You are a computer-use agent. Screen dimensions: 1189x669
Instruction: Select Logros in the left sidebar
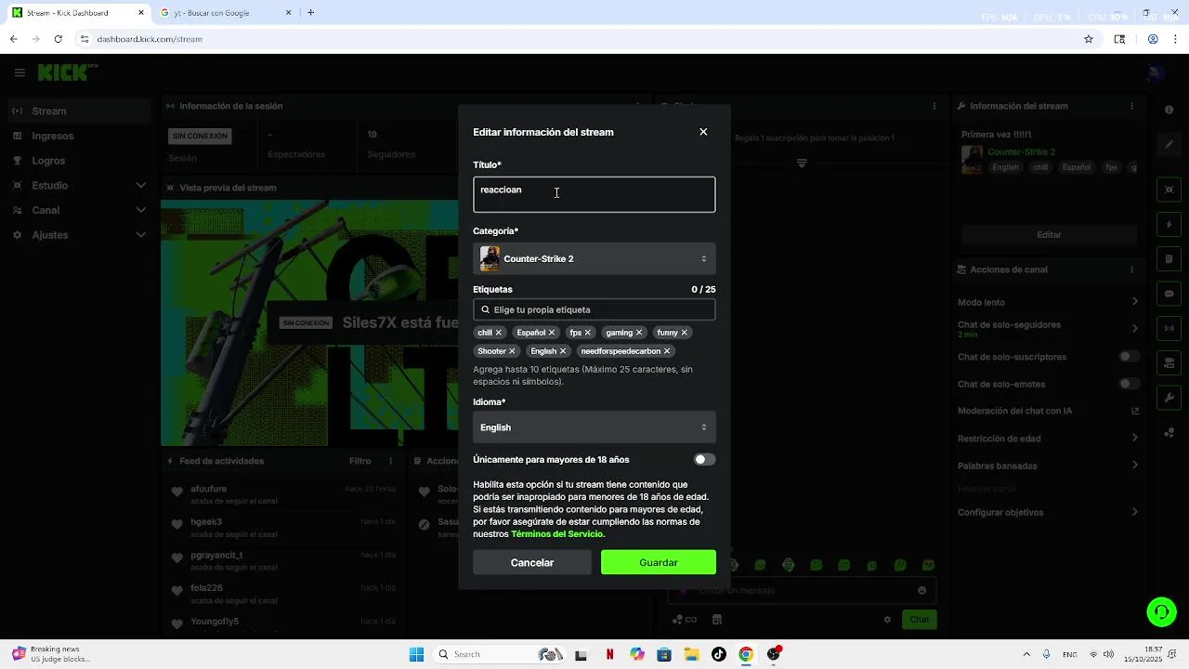(79, 161)
